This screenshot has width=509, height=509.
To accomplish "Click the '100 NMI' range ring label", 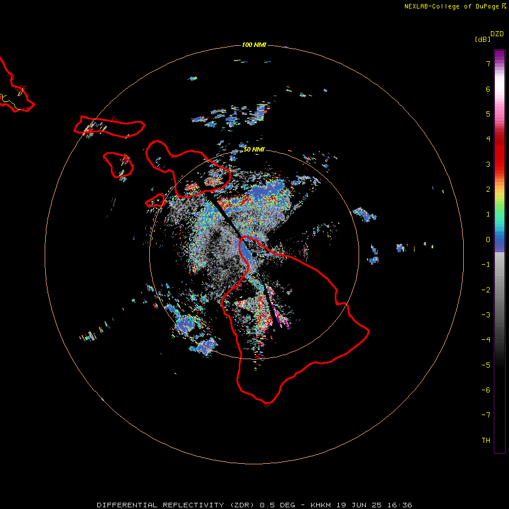I will [x=254, y=45].
